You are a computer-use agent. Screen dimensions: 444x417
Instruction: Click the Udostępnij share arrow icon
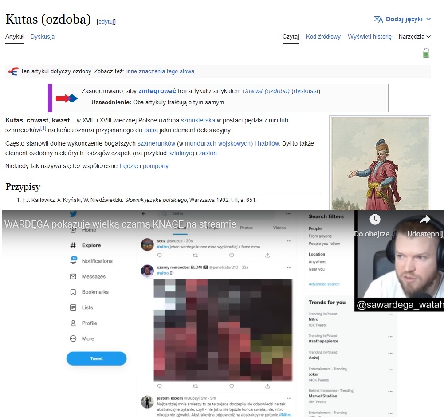[425, 219]
